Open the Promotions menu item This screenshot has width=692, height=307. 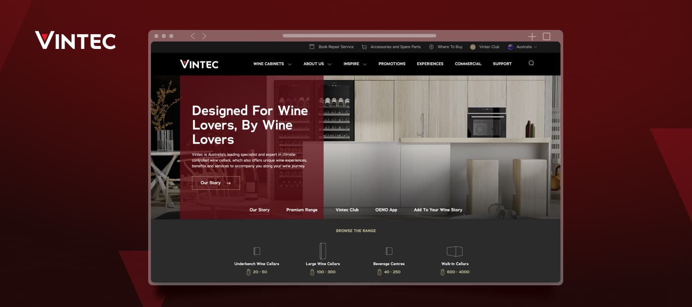tap(391, 64)
